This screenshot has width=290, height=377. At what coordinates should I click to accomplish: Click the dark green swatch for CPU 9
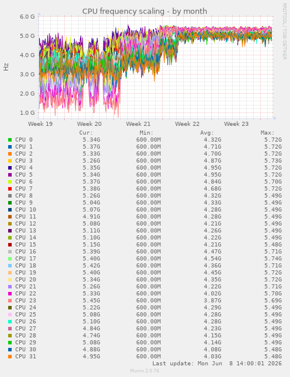point(10,202)
